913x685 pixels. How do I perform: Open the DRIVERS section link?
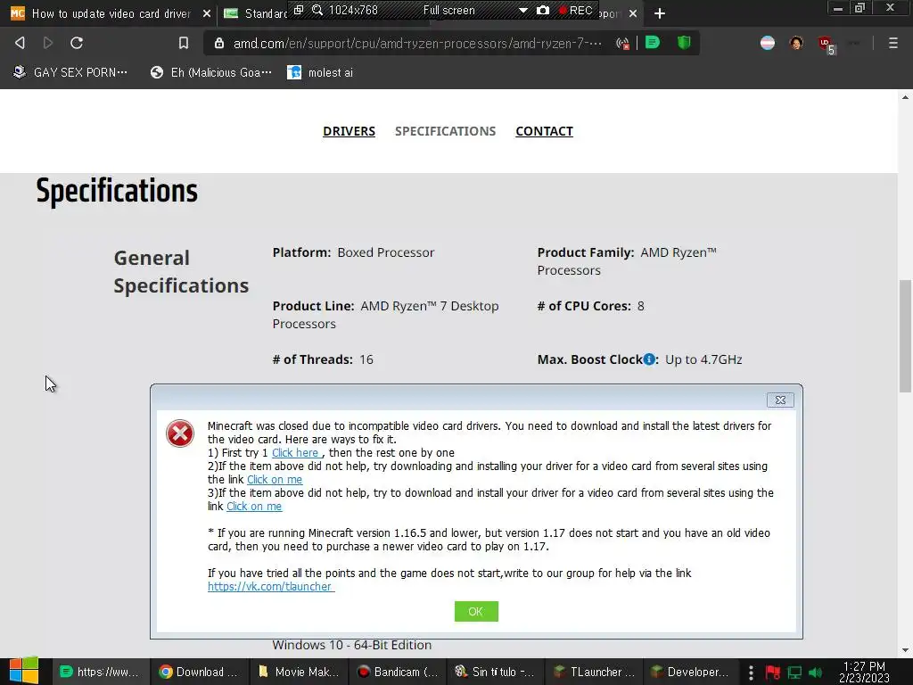[349, 131]
